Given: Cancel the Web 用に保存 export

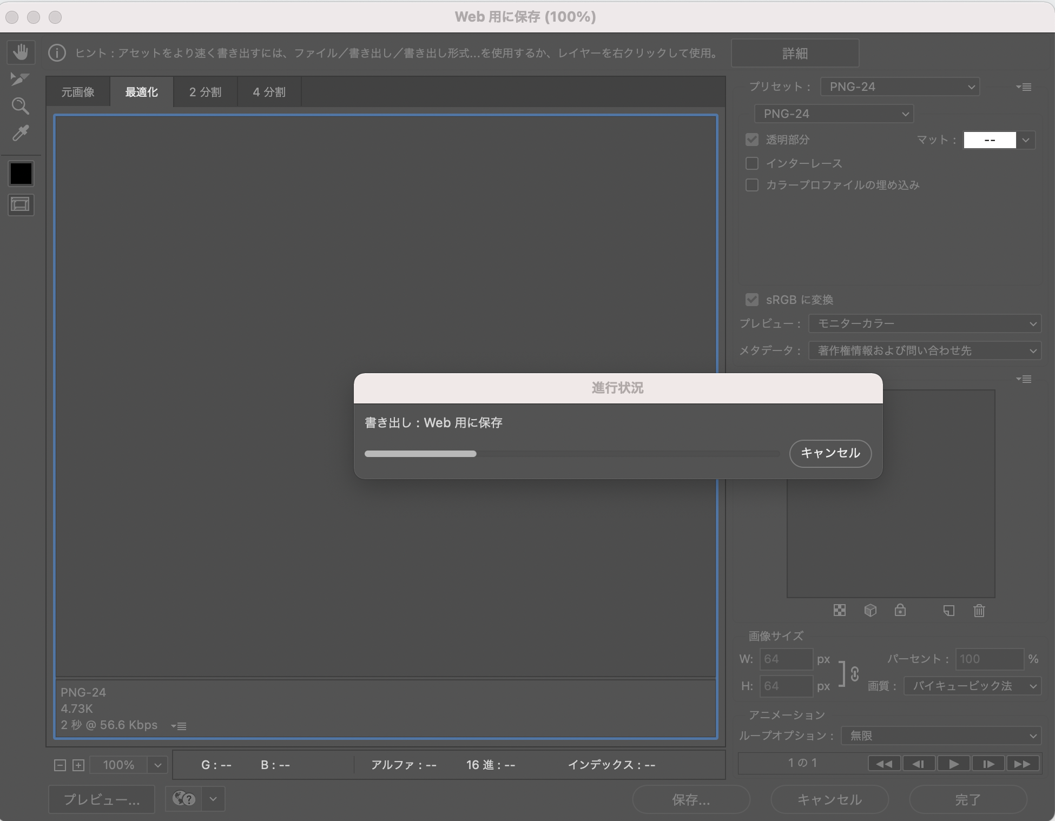Looking at the screenshot, I should [x=830, y=454].
